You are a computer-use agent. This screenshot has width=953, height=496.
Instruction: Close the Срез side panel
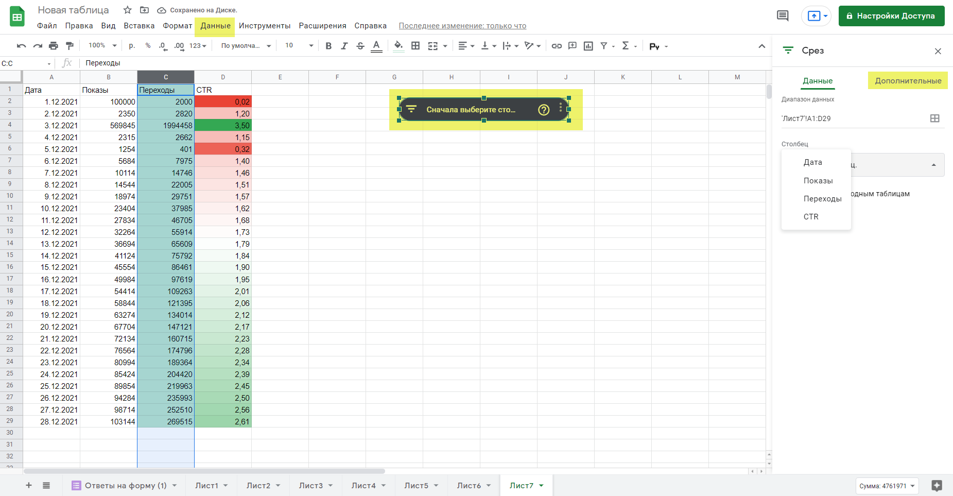pyautogui.click(x=938, y=51)
